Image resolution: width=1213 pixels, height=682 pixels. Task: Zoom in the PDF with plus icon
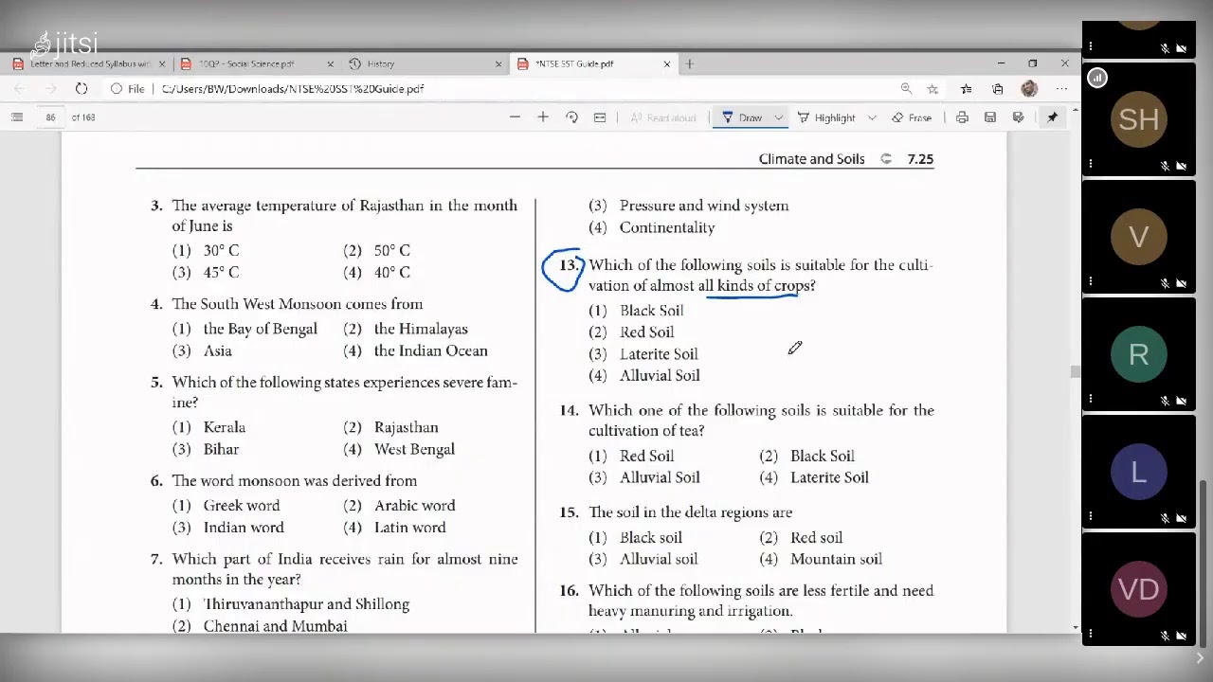(543, 117)
